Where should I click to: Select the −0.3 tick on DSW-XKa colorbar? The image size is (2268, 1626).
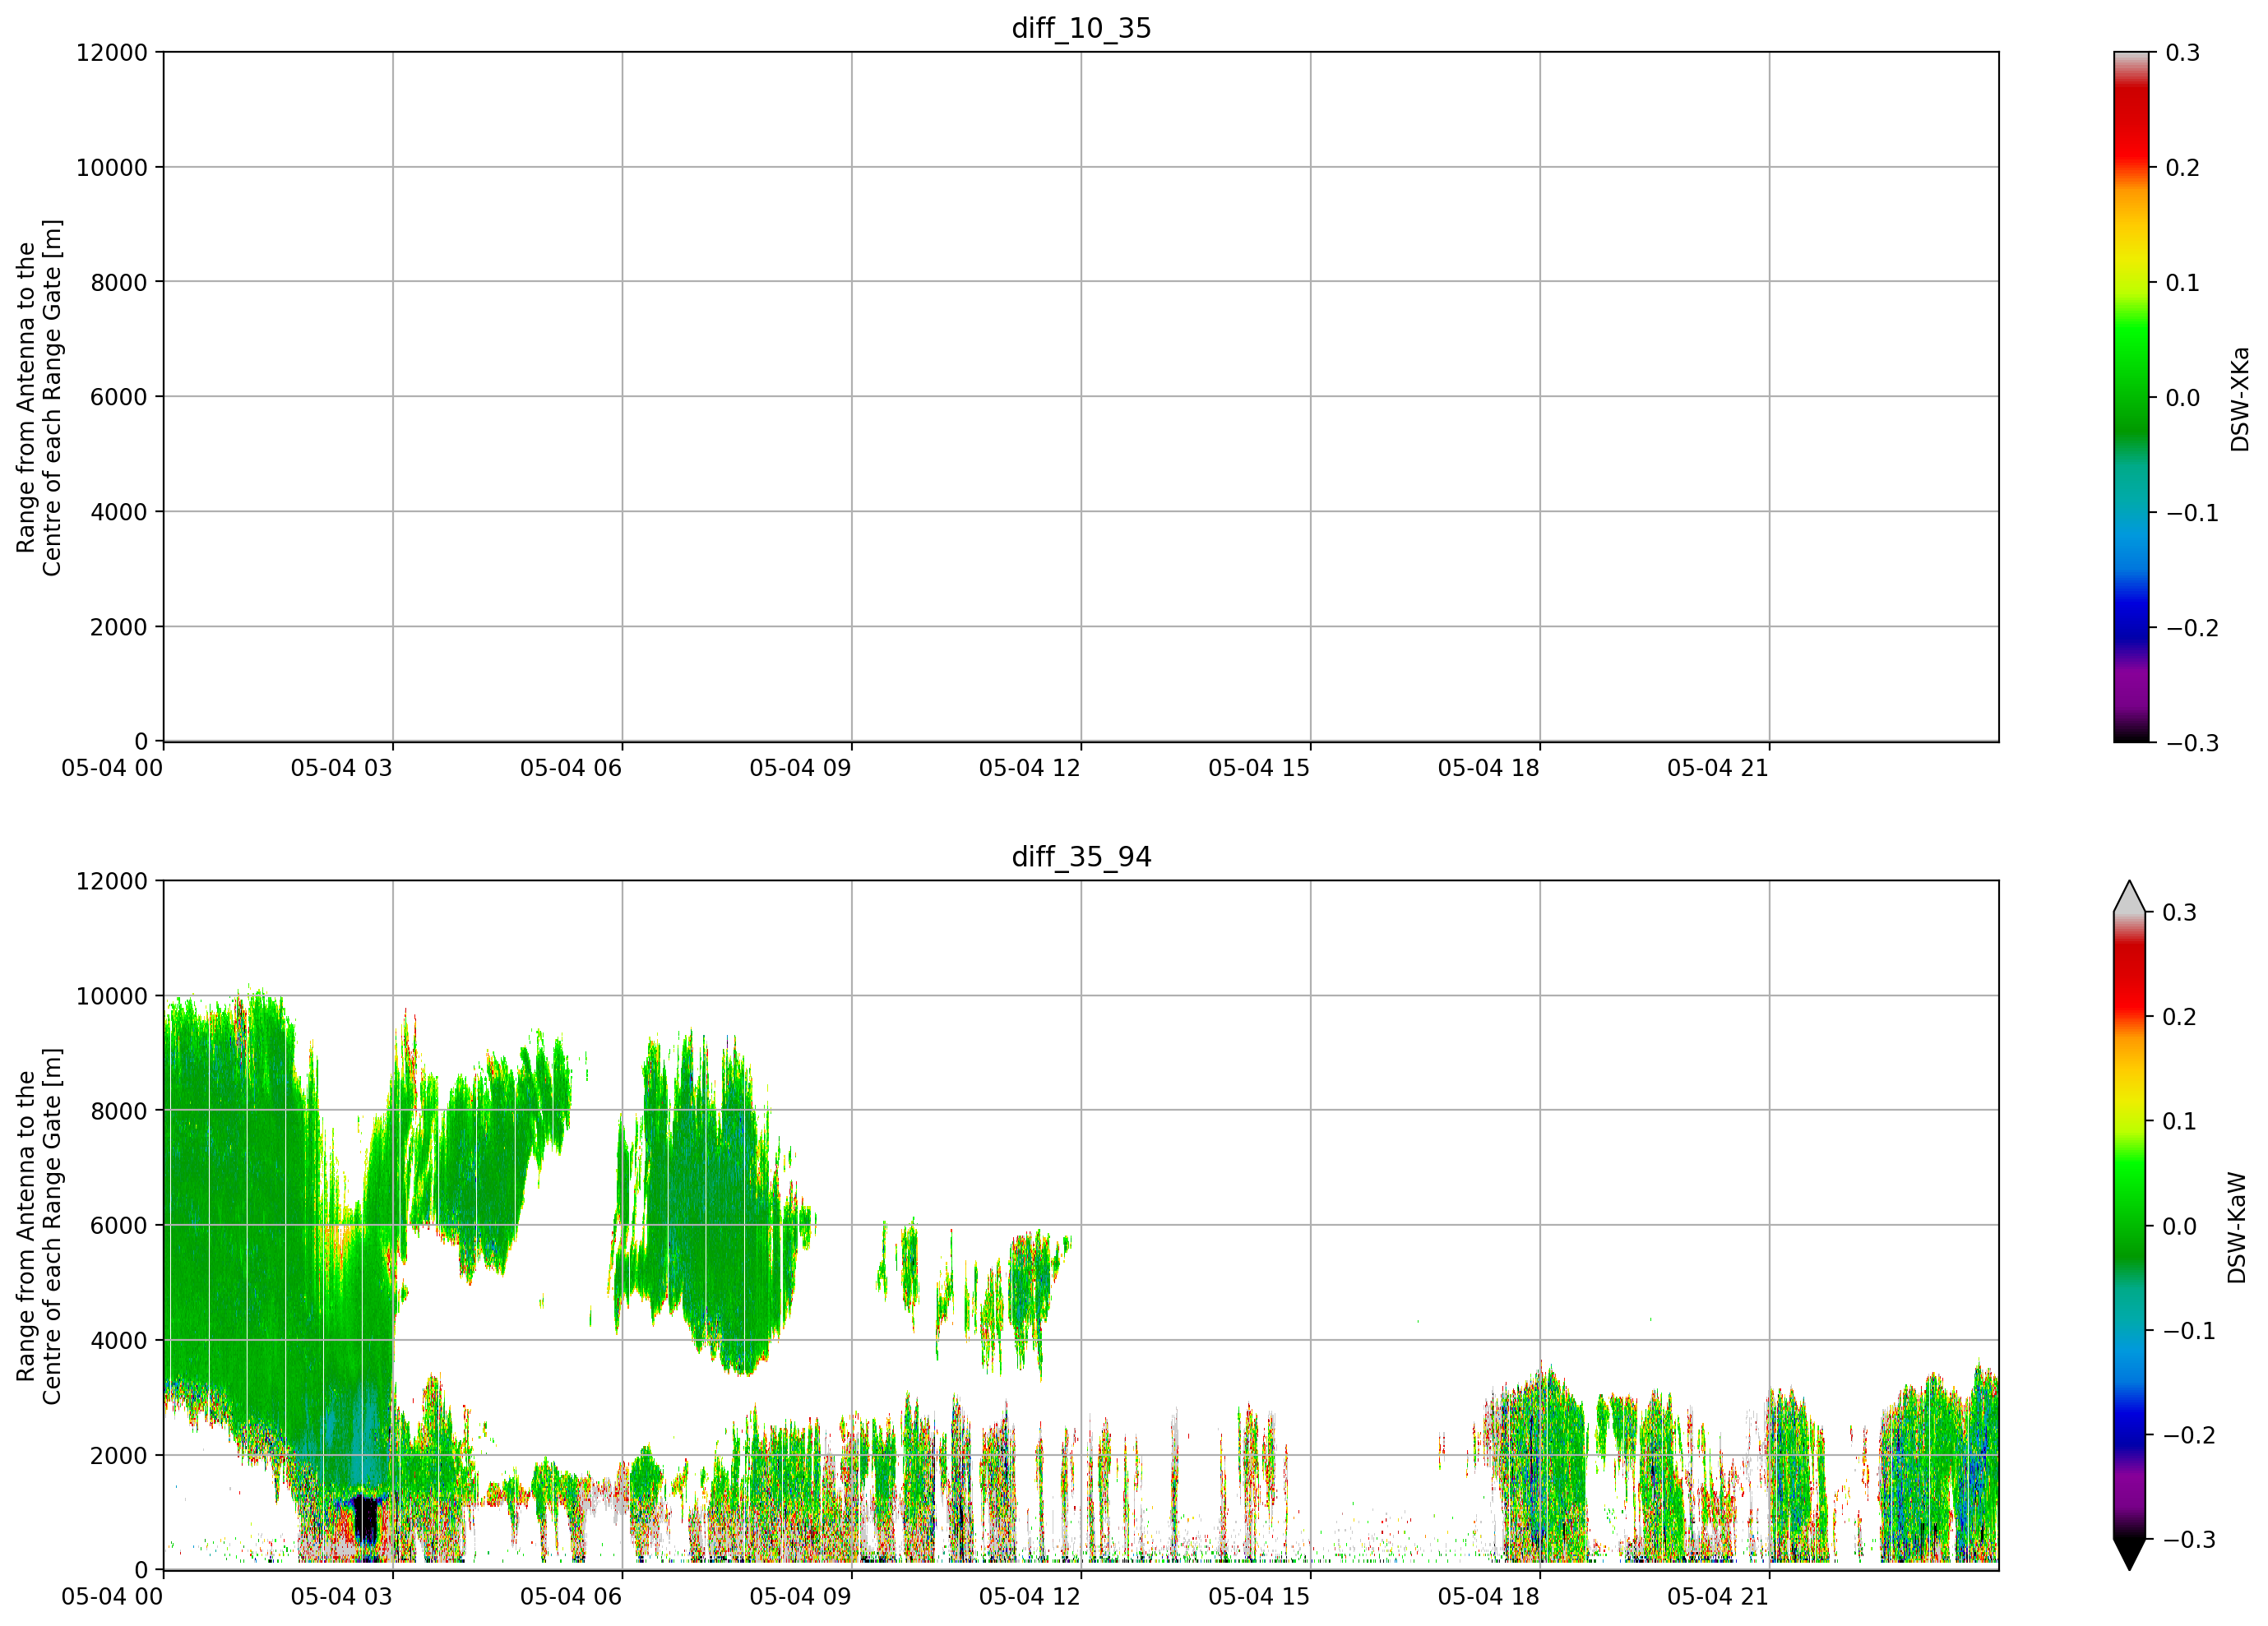click(2192, 742)
